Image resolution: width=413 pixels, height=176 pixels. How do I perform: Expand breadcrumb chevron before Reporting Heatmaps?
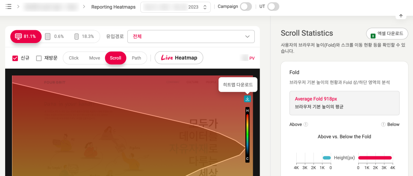tap(84, 6)
